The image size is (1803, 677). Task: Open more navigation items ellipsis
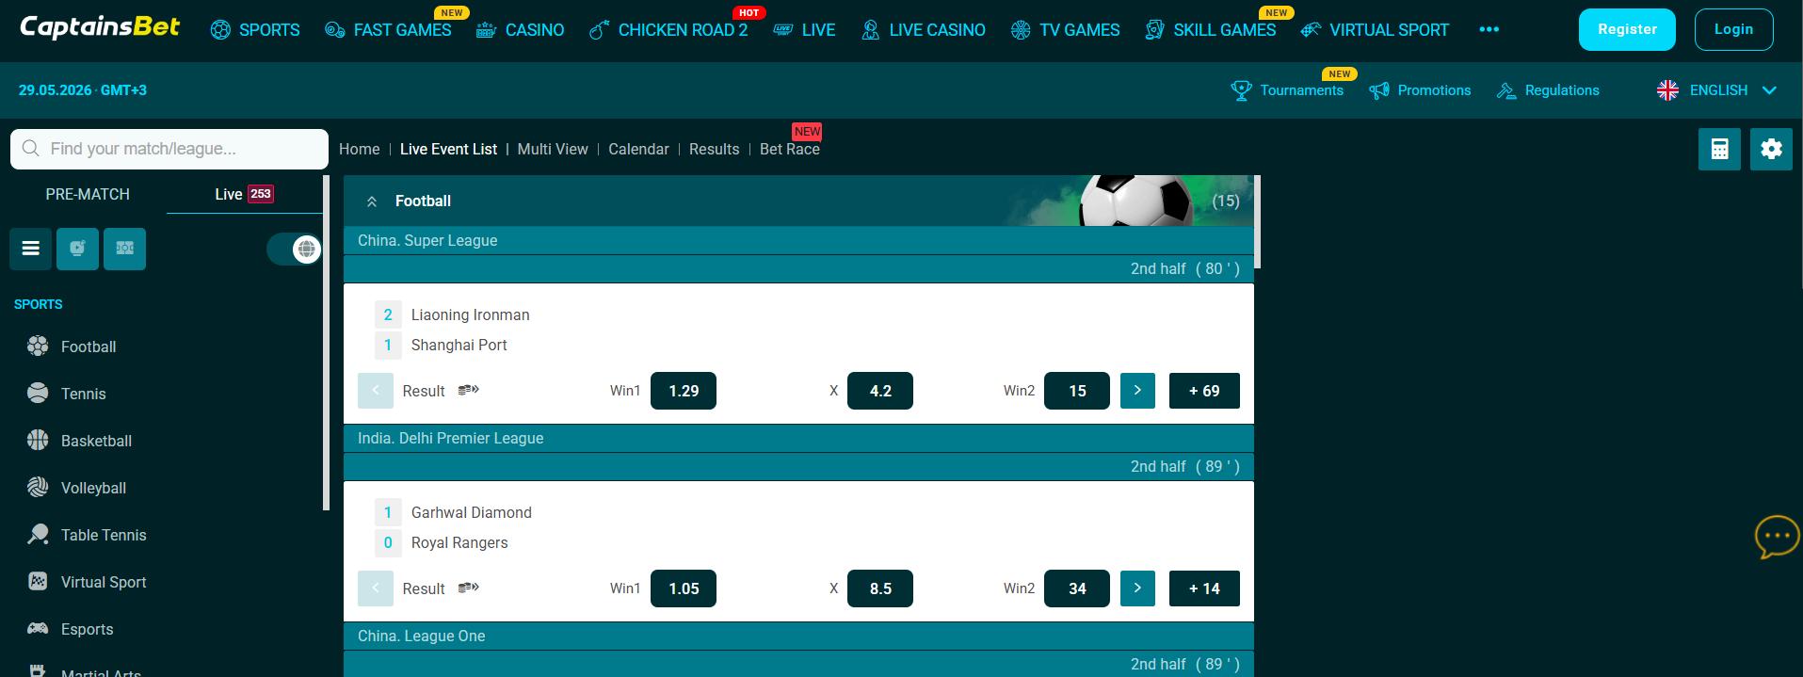point(1489,29)
